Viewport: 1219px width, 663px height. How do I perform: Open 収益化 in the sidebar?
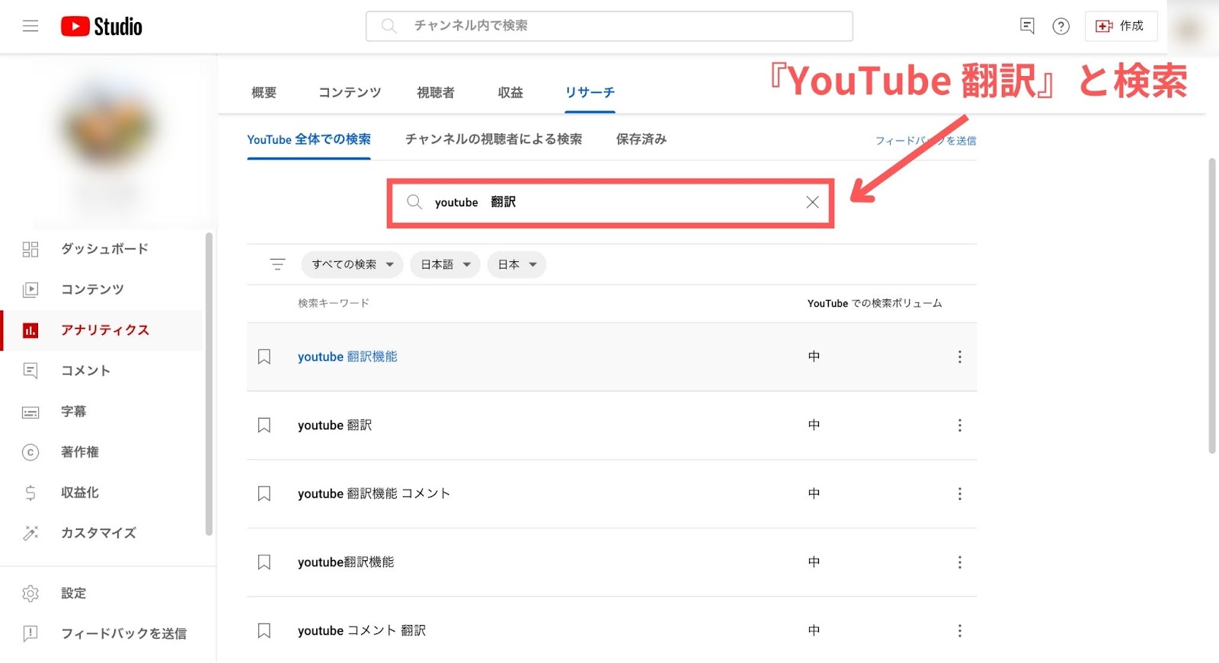(x=103, y=492)
